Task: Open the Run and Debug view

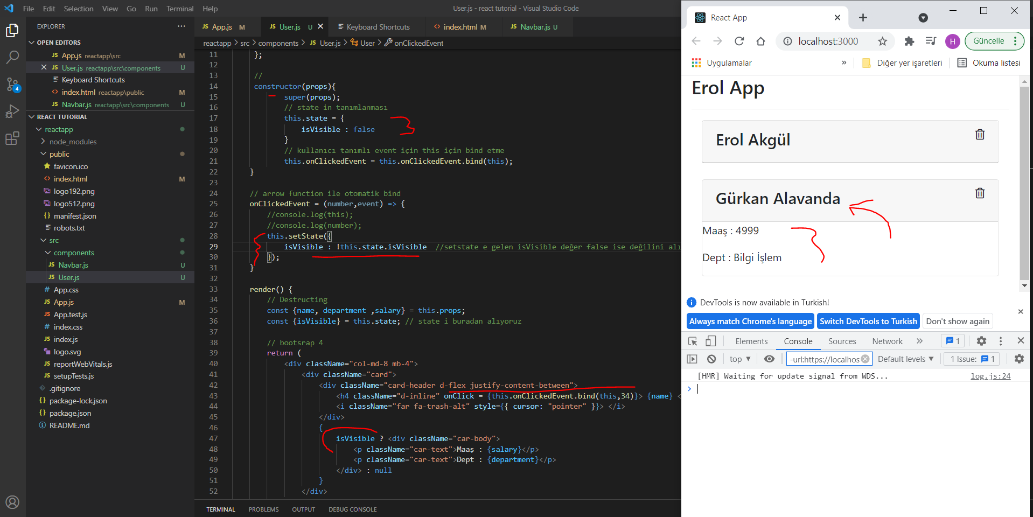Action: click(12, 111)
